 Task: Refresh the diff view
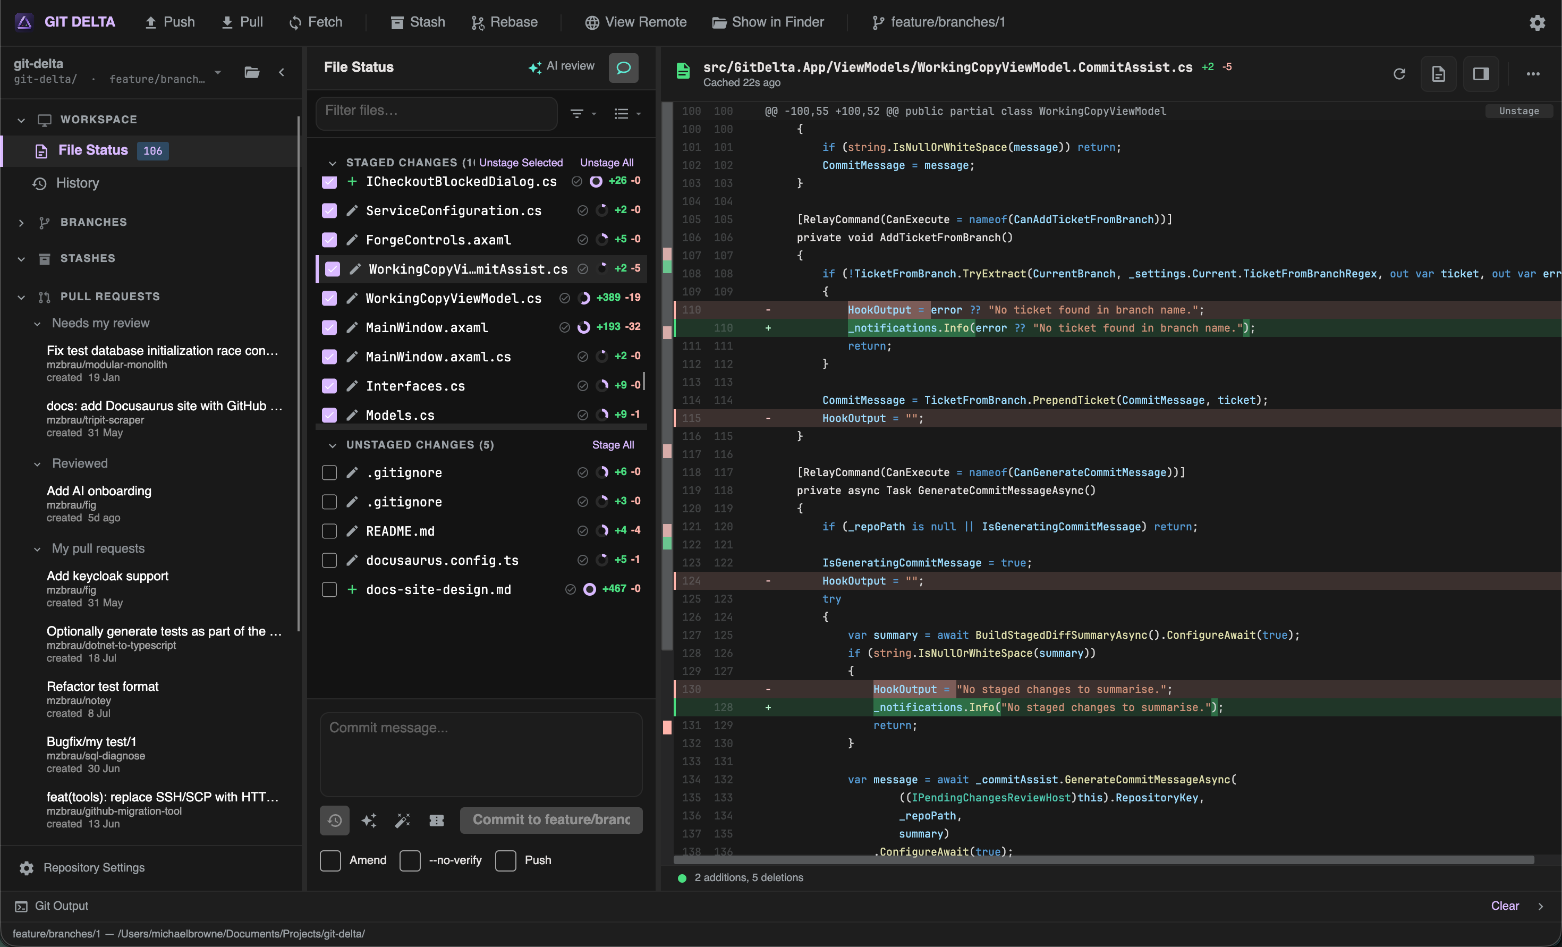coord(1399,73)
